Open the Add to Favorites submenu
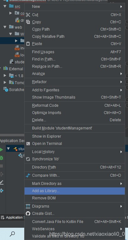 pos(75,90)
